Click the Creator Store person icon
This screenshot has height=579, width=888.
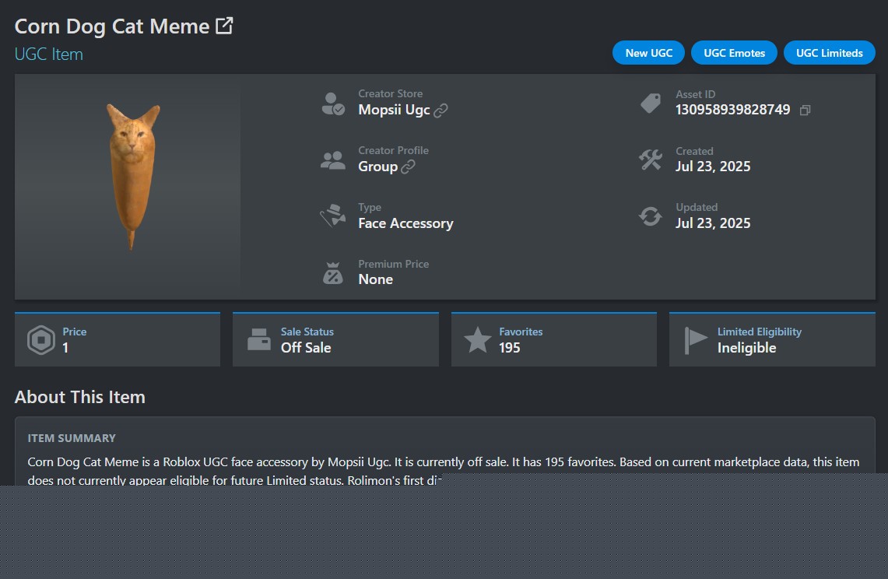333,104
